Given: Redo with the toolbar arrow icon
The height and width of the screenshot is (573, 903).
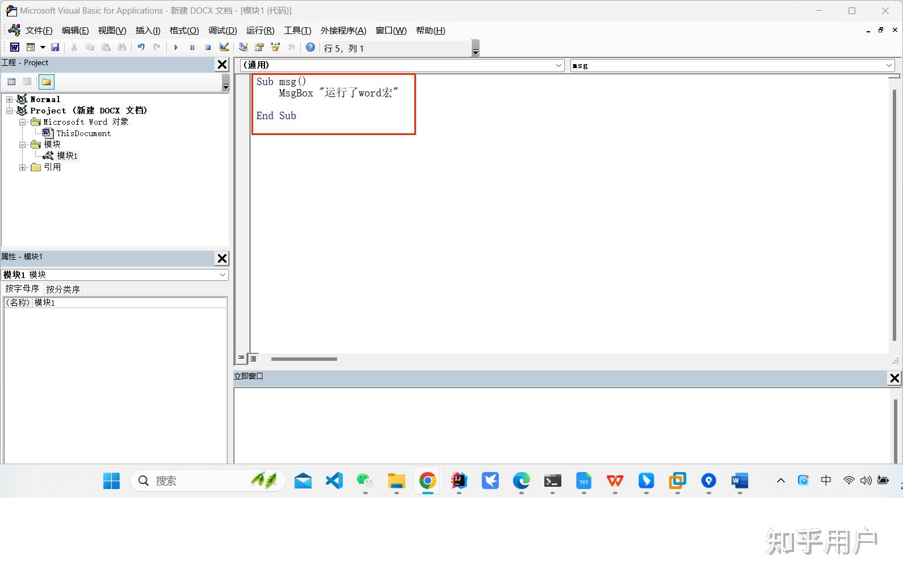Looking at the screenshot, I should pos(157,48).
